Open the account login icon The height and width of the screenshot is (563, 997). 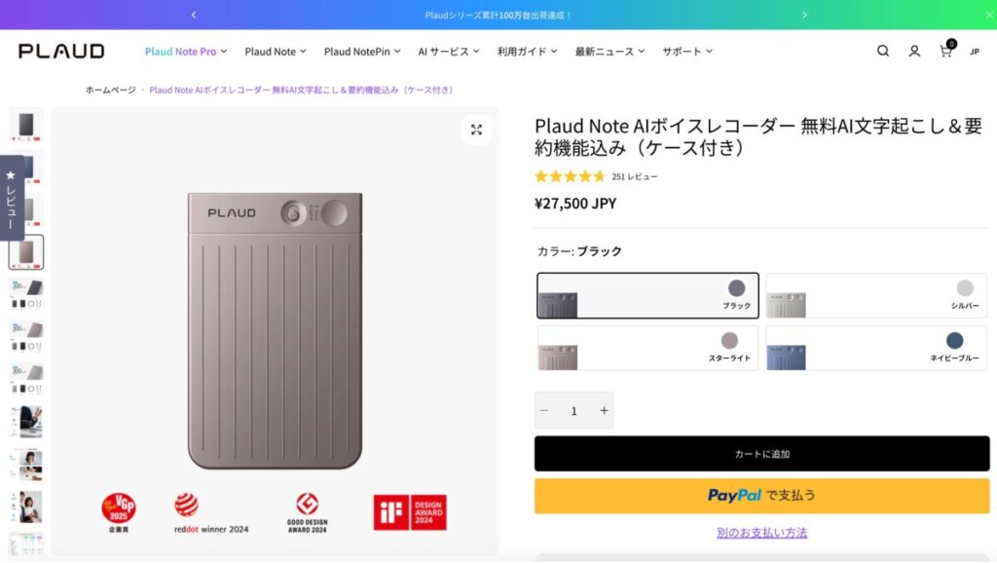913,51
